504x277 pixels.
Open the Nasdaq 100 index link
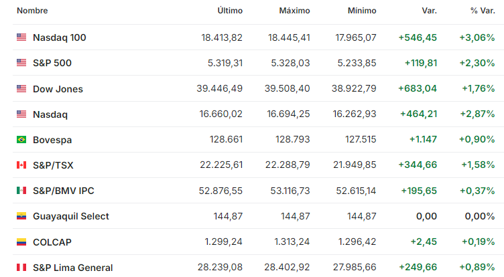click(60, 37)
